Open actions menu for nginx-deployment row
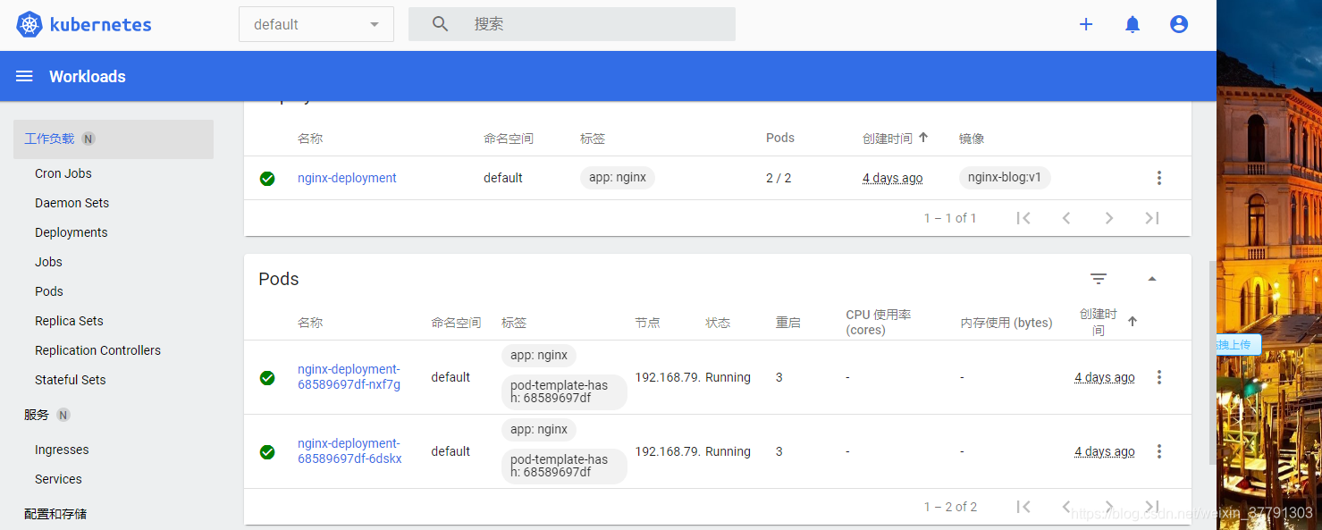 [1159, 178]
